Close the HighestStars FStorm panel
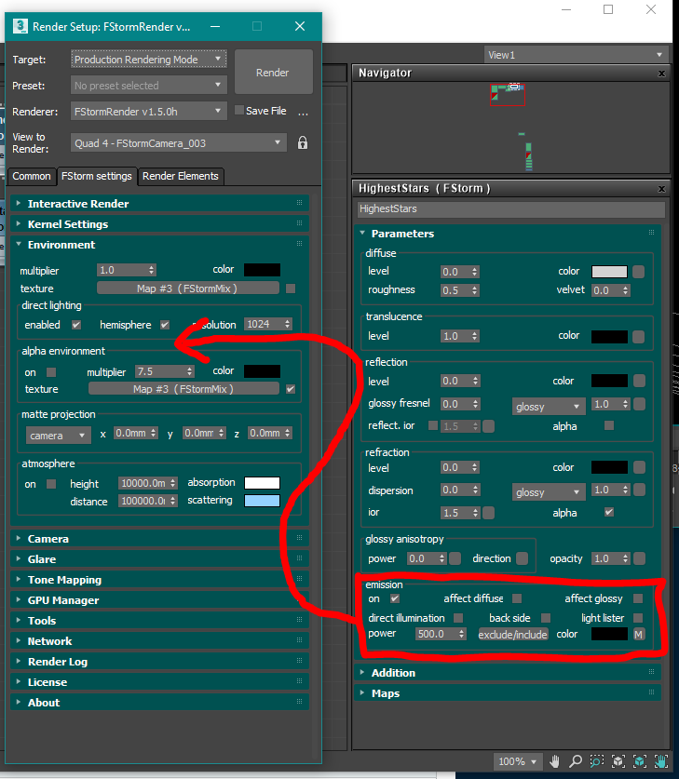Viewport: 679px width, 779px height. point(661,189)
